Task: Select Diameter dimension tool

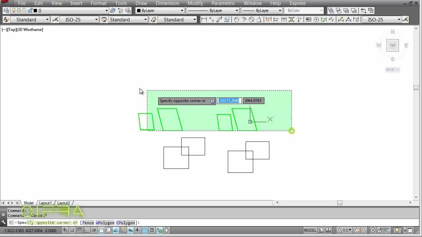Action: click(252, 19)
